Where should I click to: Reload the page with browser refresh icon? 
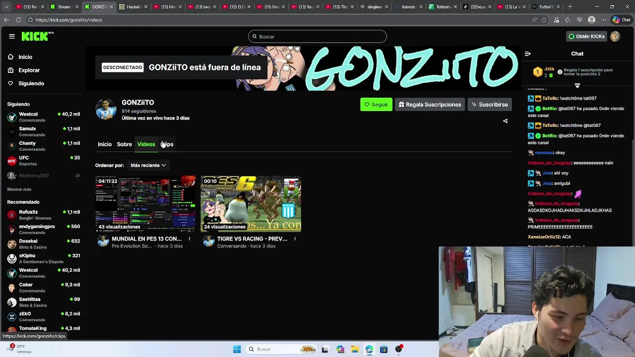(x=18, y=20)
